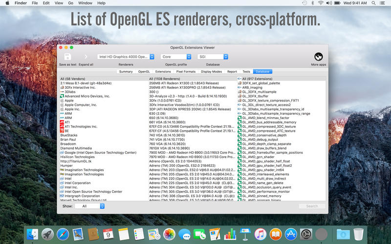Select renderer 761GX VGA (6.14.10.3690)
391x244 pixels.
[192, 148]
